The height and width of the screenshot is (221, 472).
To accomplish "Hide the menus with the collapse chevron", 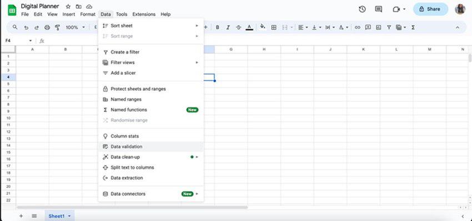I will coord(457,27).
